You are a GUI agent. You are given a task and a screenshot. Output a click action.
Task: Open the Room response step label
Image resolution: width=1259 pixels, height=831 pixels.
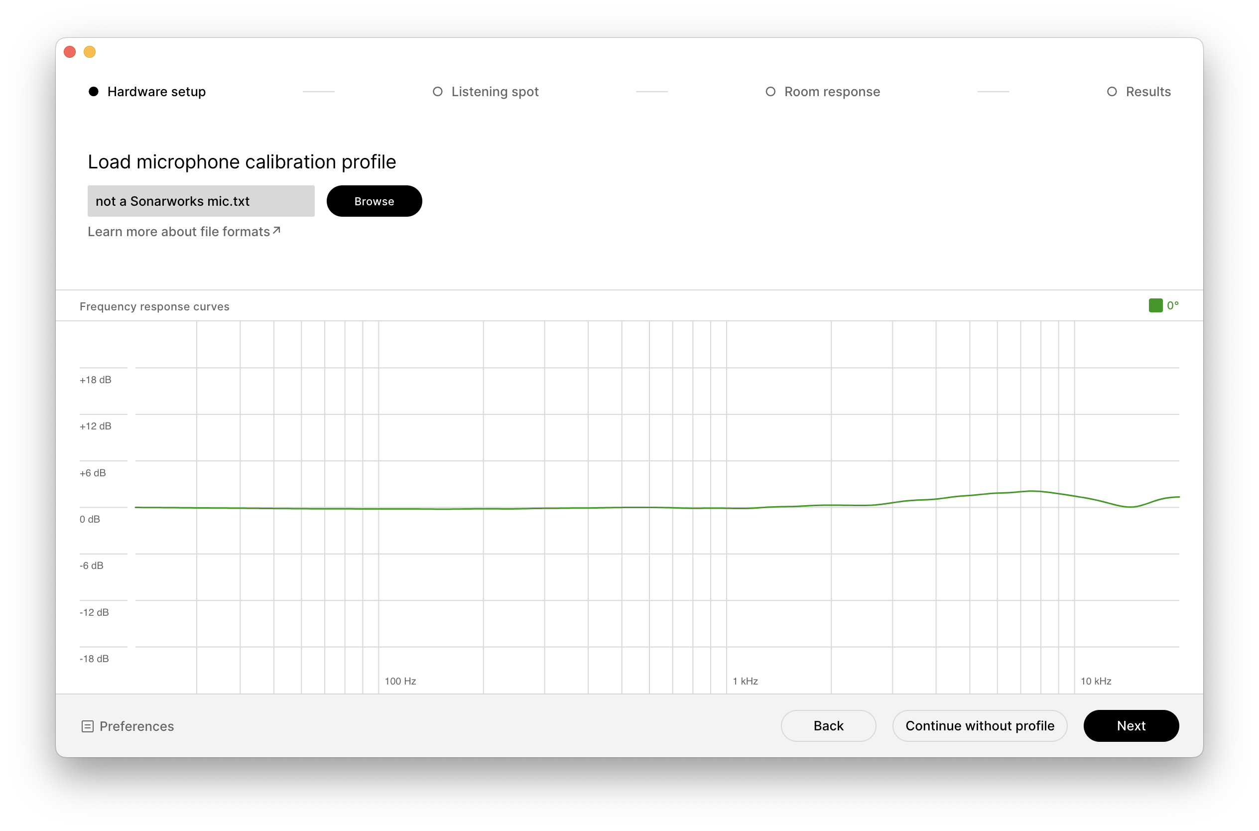(832, 92)
